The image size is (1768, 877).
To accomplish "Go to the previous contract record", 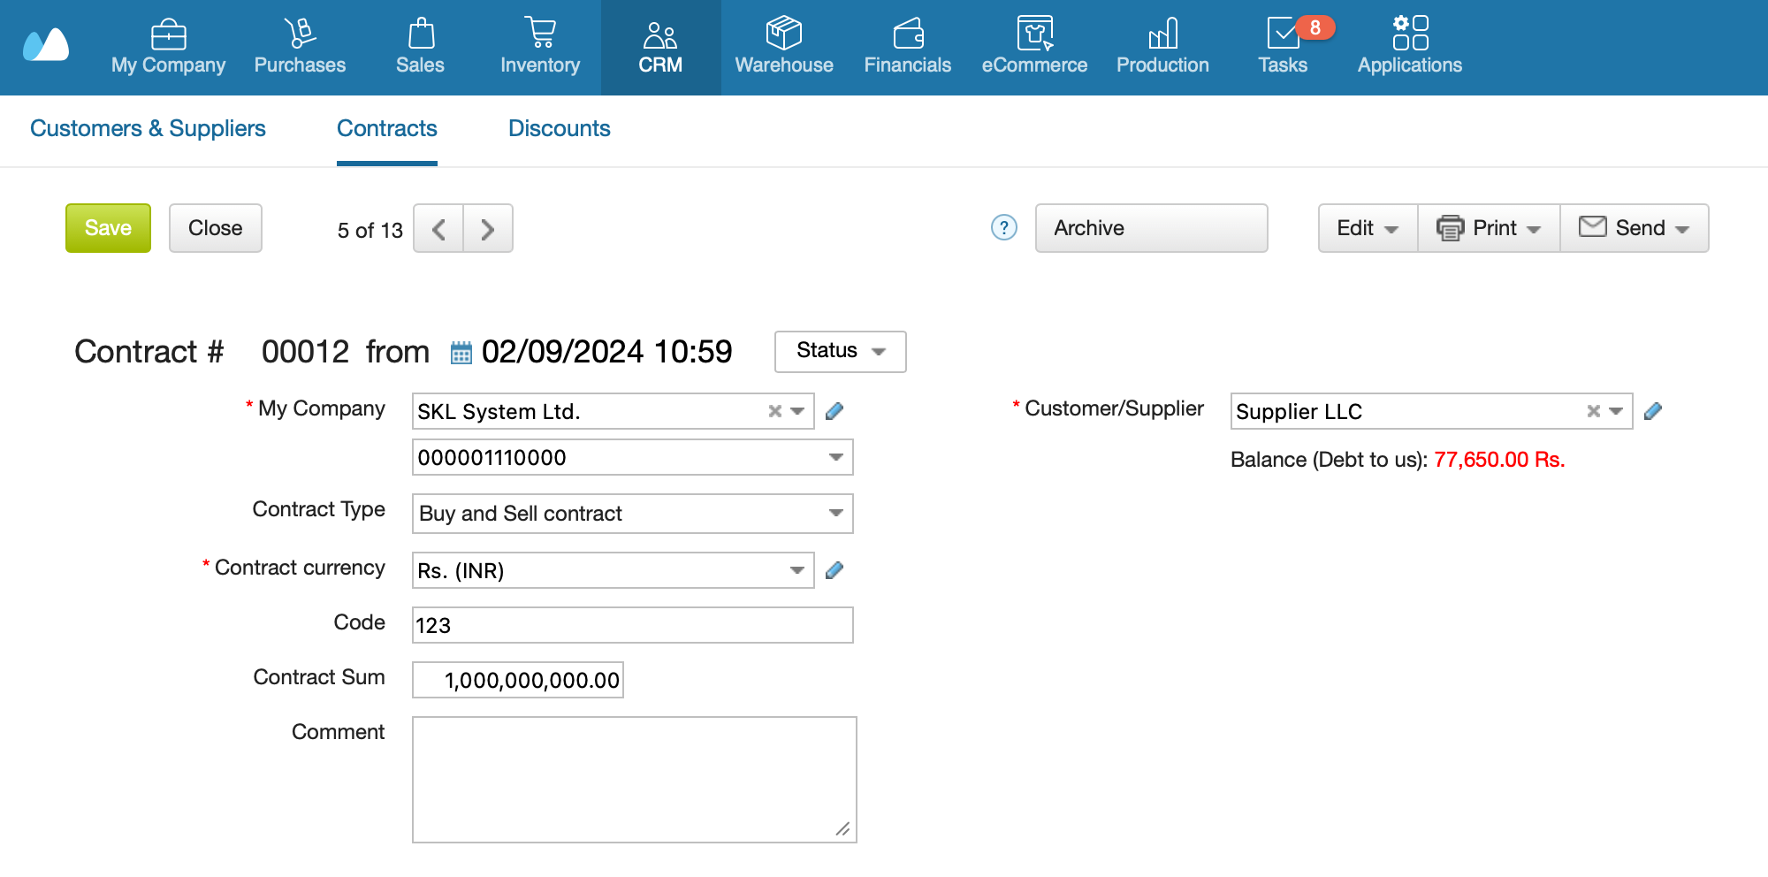I will point(438,229).
